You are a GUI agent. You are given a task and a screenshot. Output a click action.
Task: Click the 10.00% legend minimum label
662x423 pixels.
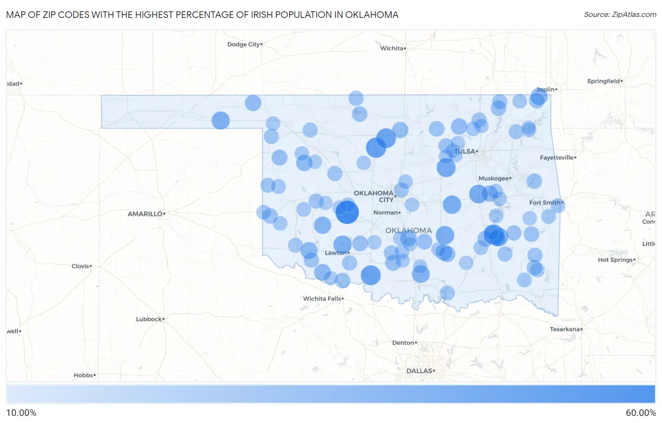pos(21,413)
